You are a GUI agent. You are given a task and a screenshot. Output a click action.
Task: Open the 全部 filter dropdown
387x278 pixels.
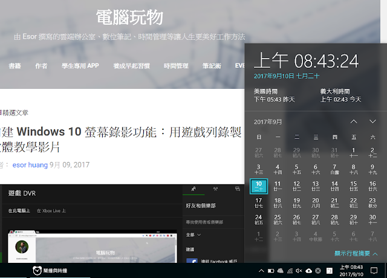click(193, 234)
